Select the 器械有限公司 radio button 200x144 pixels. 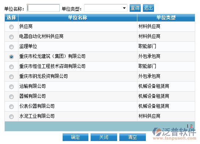(11, 97)
